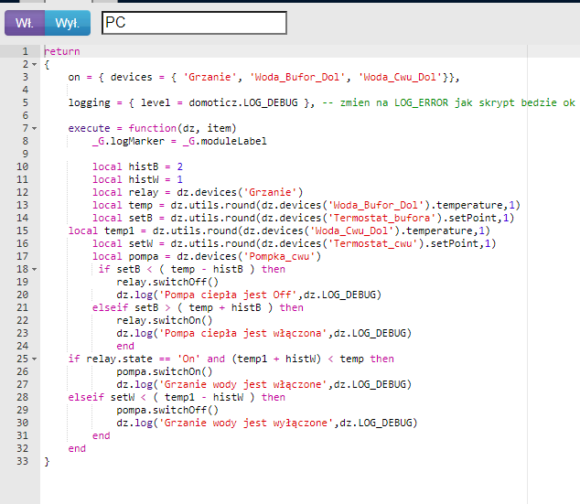
Task: Click 'temp1' variable on line 15
Action: coord(119,231)
